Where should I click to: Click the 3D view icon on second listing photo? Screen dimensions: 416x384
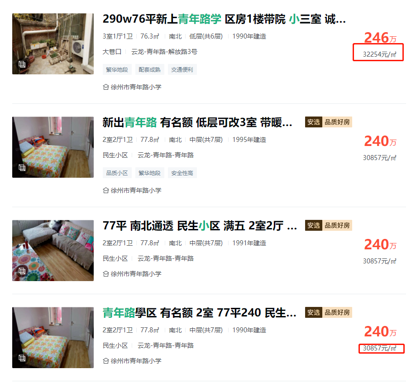point(22,167)
